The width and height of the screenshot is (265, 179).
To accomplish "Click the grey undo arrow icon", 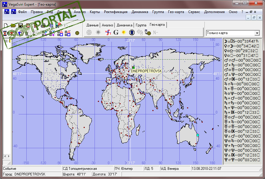I will 66,25.
